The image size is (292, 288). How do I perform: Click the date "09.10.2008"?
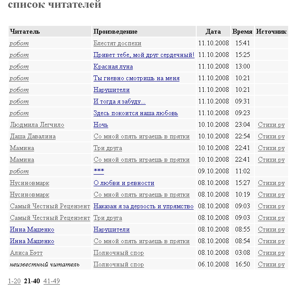(x=214, y=171)
